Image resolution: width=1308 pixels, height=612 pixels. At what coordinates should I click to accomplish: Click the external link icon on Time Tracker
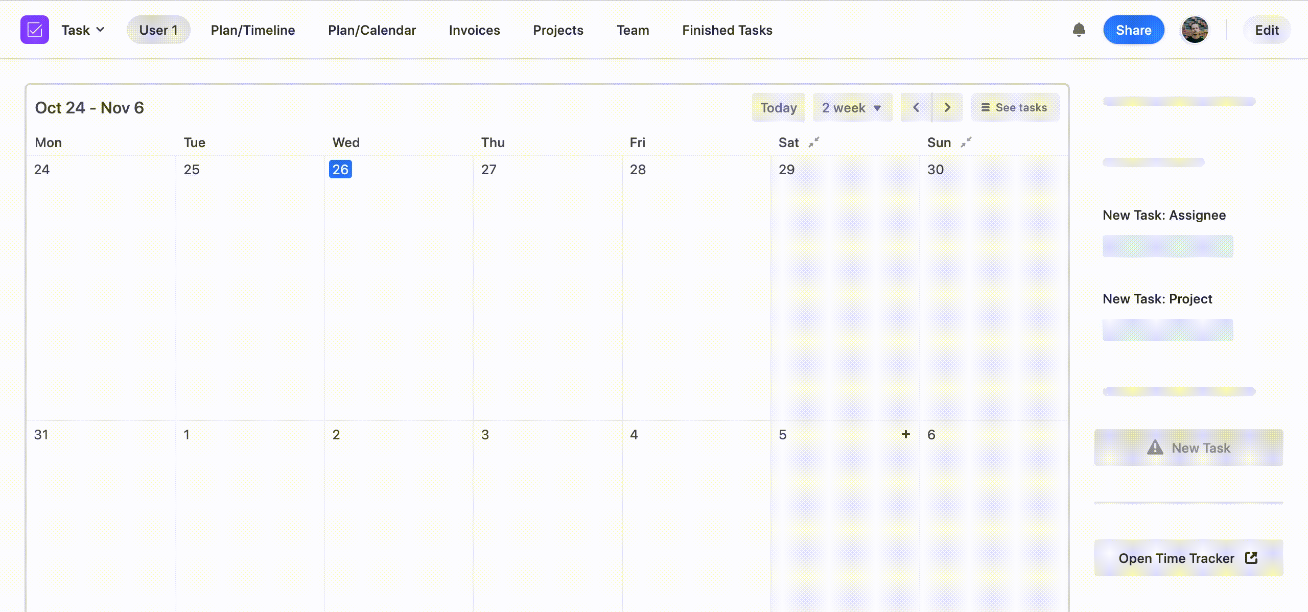pyautogui.click(x=1251, y=558)
